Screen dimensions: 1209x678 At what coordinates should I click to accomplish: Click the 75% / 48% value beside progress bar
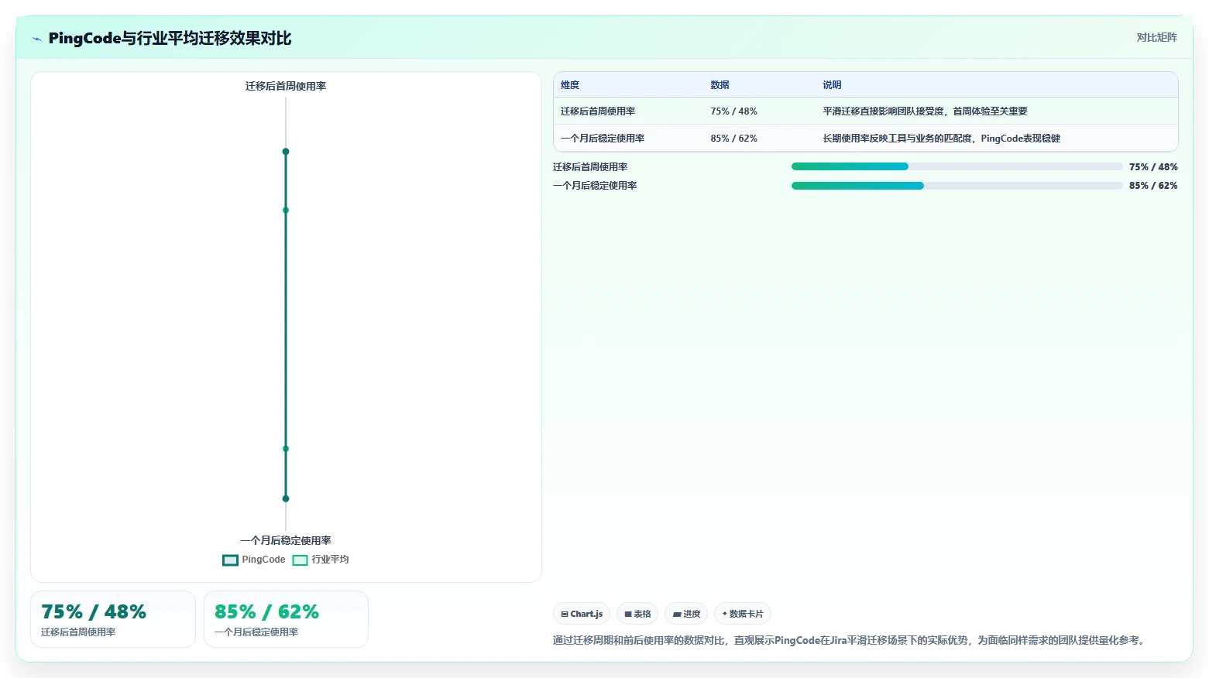coord(1153,167)
